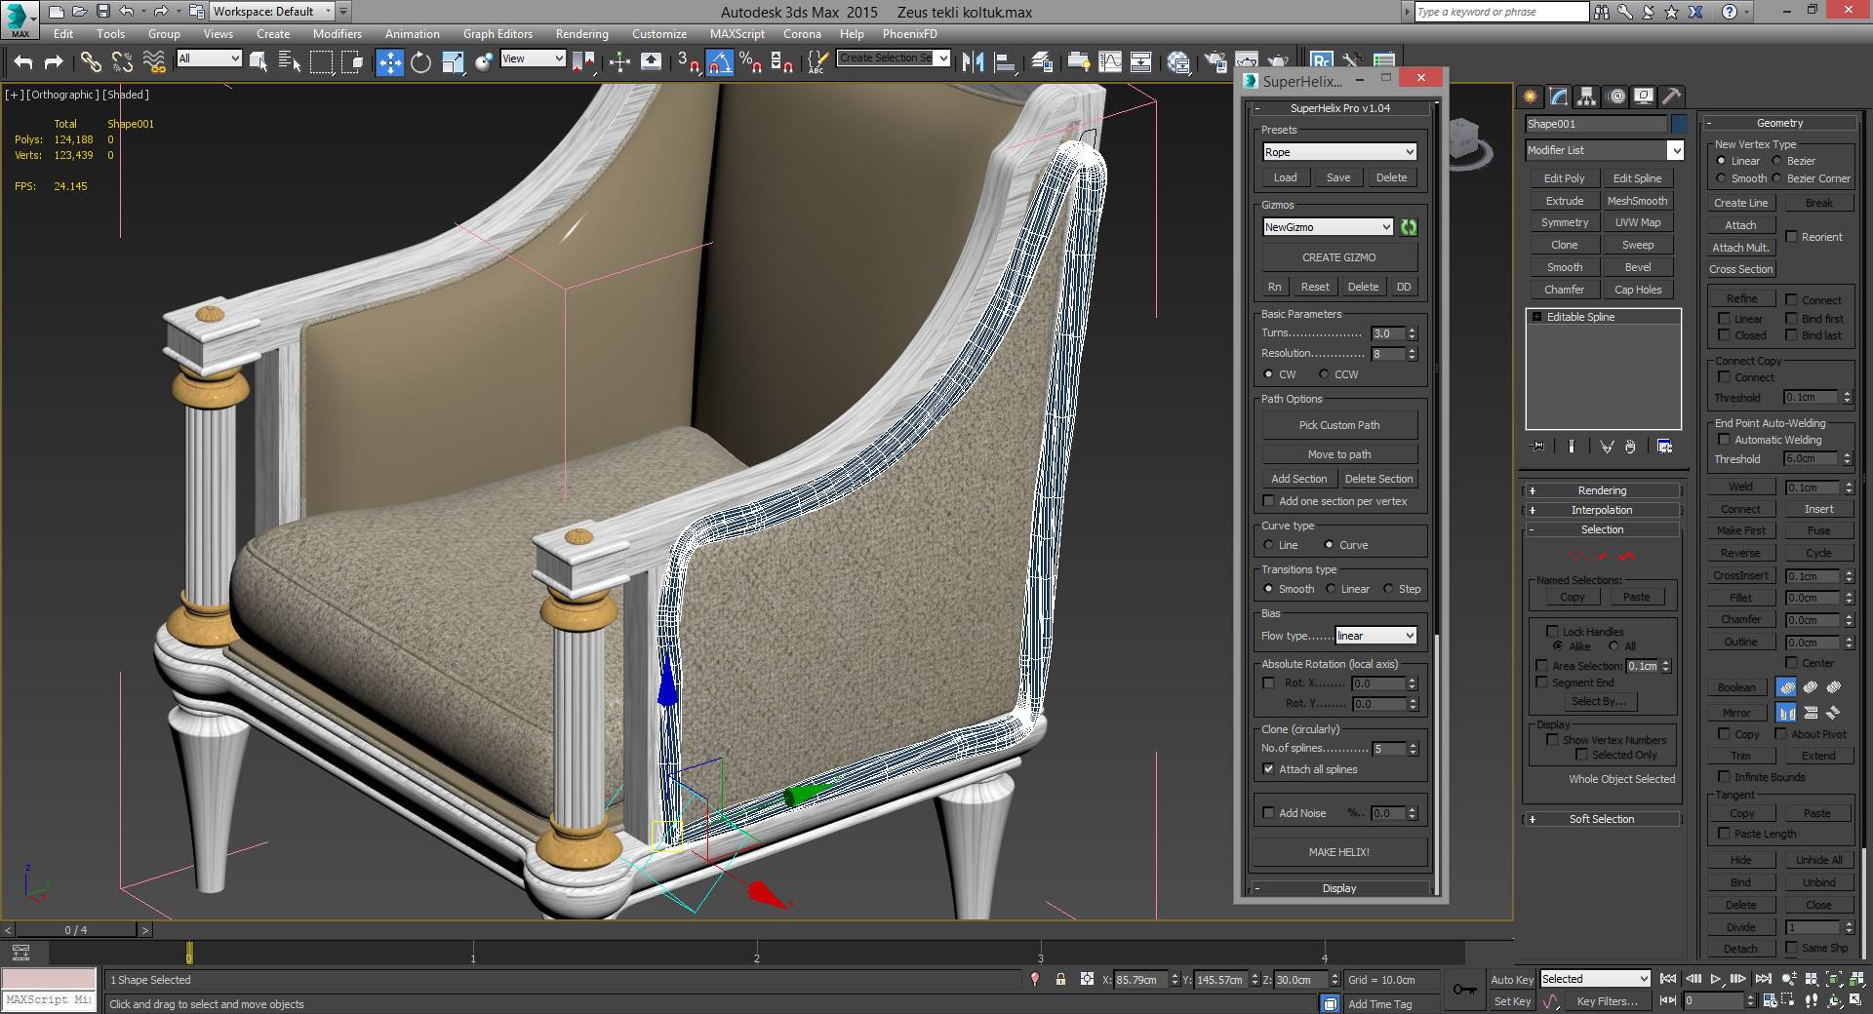Open the Hierarchy command panel tab
The width and height of the screenshot is (1873, 1014).
coord(1586,96)
